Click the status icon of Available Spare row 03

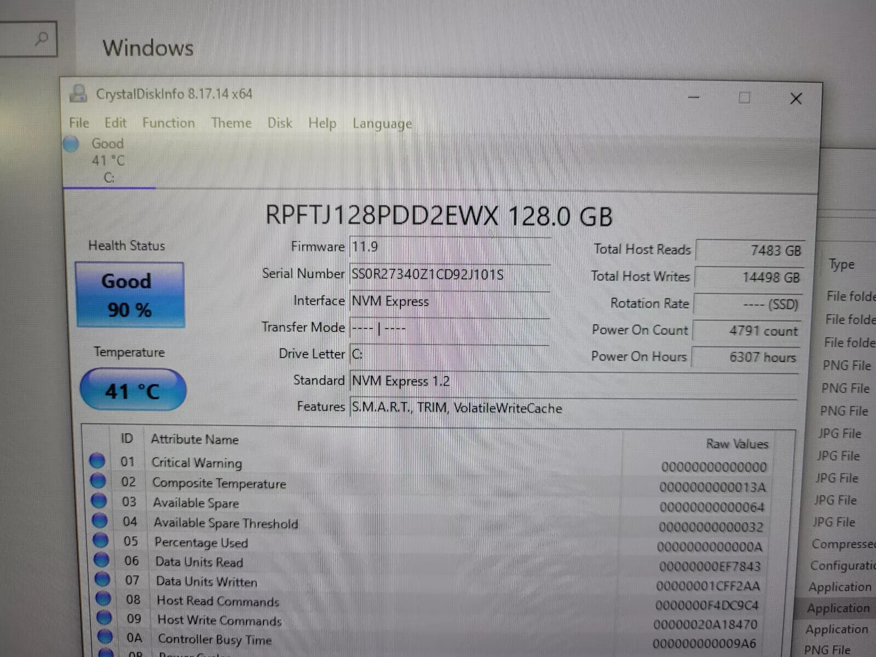click(x=99, y=500)
